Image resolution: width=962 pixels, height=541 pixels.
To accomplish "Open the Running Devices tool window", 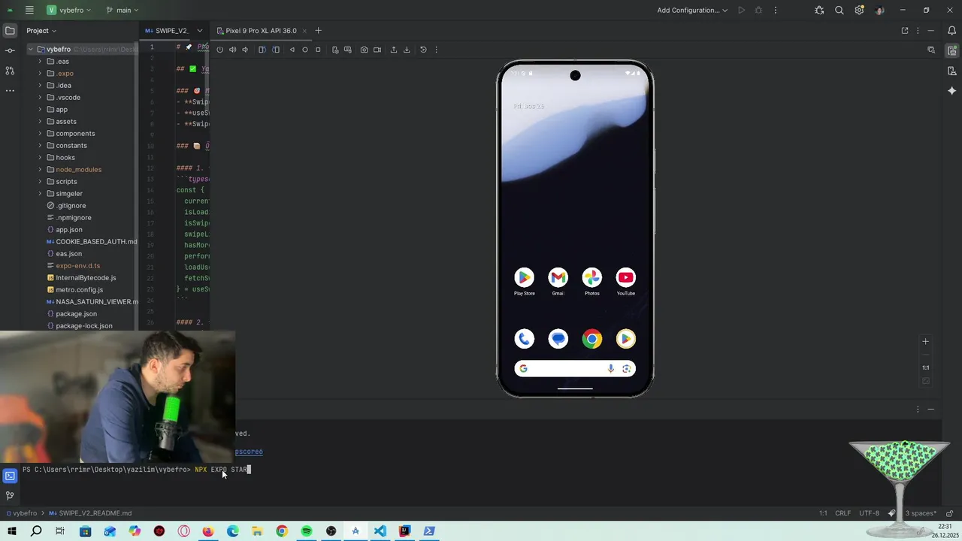I will coord(951,50).
